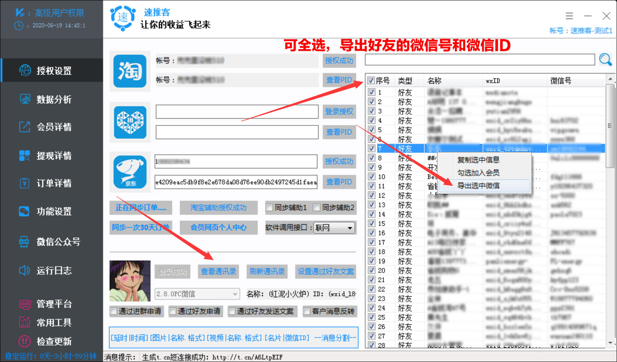617x362 pixels.
Task: Open the 管理平台 icon
Action: pos(25,304)
